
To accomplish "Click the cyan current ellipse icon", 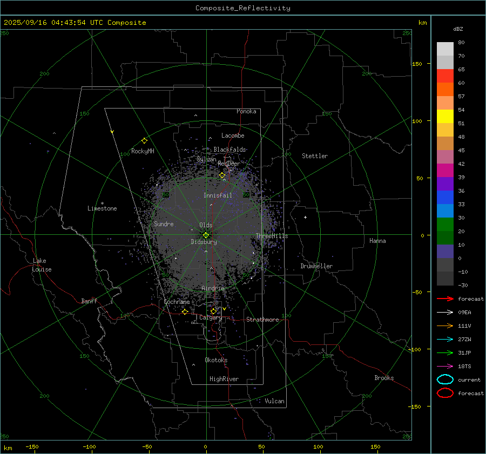I will click(445, 380).
